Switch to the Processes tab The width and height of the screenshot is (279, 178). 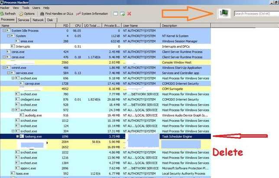(8, 19)
